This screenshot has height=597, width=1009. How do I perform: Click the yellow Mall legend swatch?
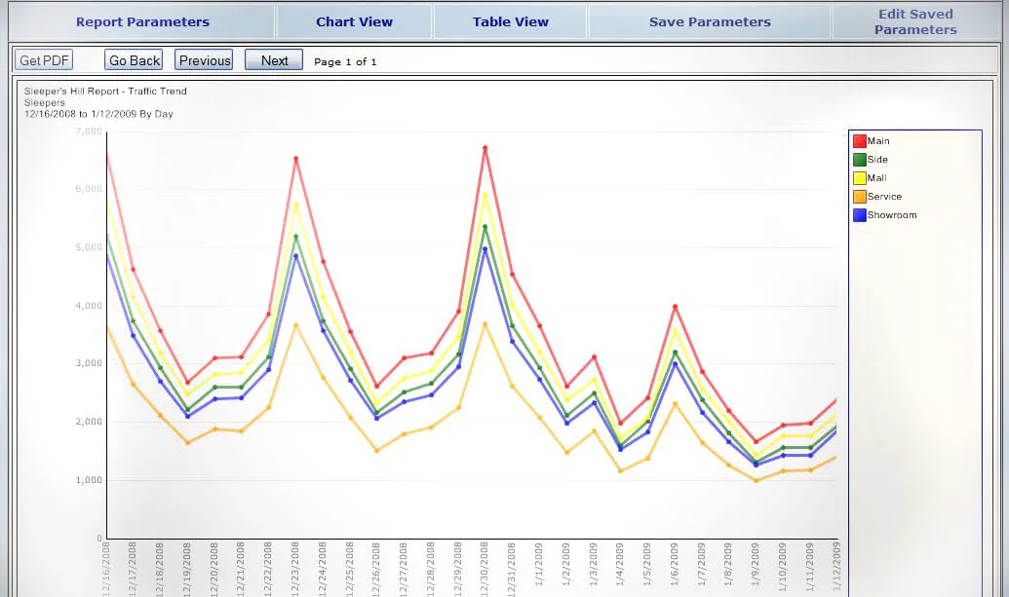pyautogui.click(x=859, y=178)
